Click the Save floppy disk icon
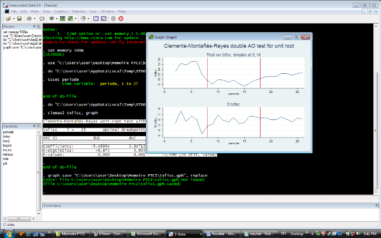Screen dimensions: 381x238 (x=19, y=19)
